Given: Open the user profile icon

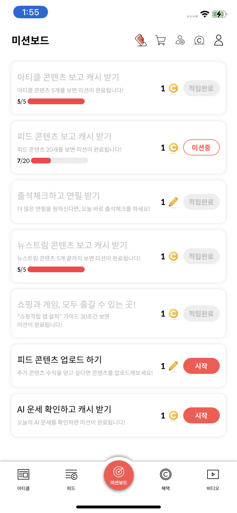Looking at the screenshot, I should [x=218, y=40].
